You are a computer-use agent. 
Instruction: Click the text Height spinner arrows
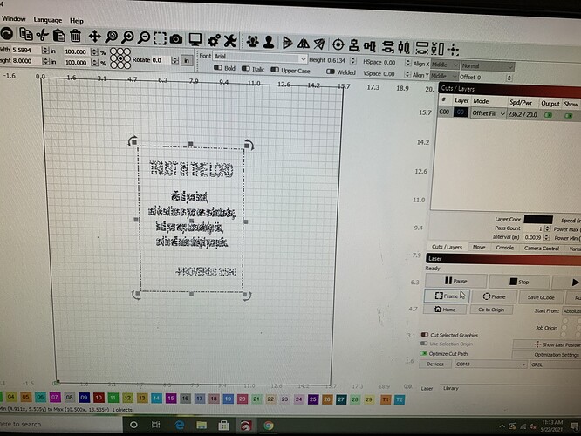tap(352, 60)
